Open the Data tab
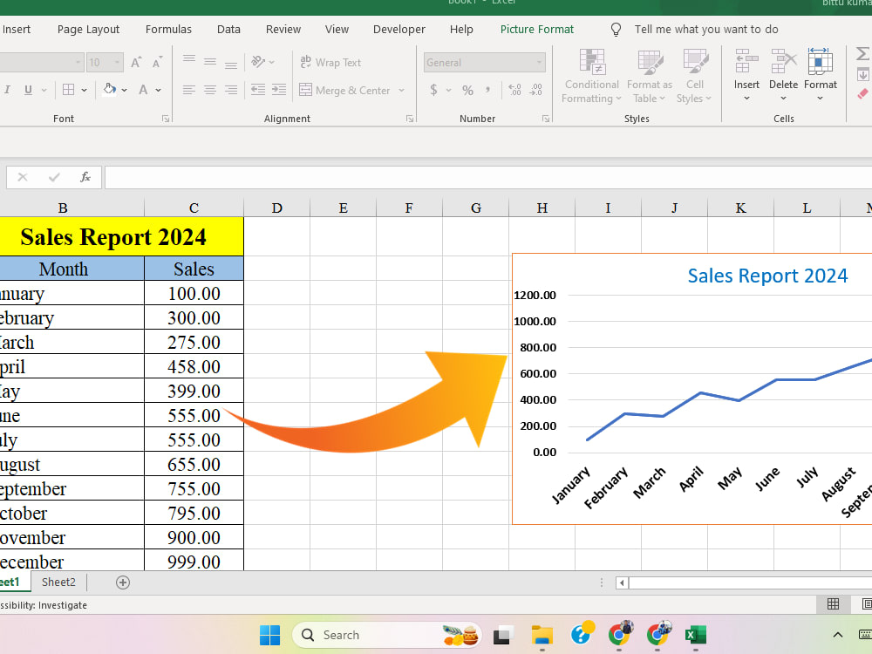Viewport: 872px width, 654px height. click(x=228, y=30)
